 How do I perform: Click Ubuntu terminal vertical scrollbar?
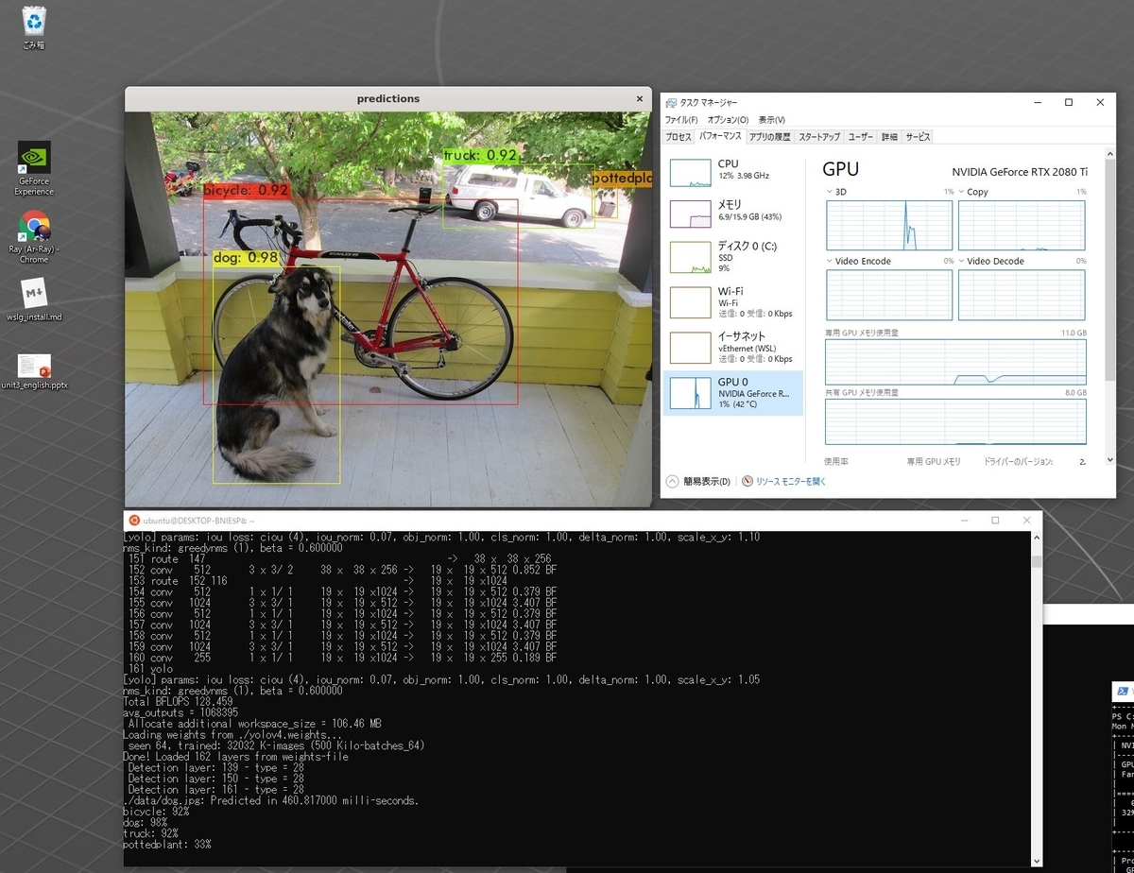(x=1037, y=698)
